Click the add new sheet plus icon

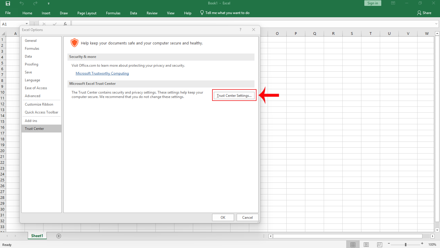(x=59, y=236)
